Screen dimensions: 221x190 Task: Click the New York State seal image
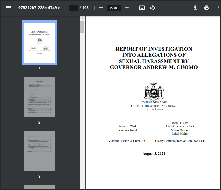(154, 91)
